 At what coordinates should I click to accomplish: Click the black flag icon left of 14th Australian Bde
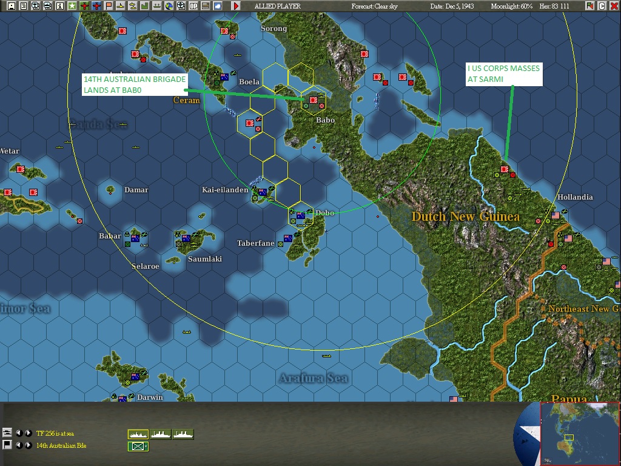pyautogui.click(x=7, y=445)
